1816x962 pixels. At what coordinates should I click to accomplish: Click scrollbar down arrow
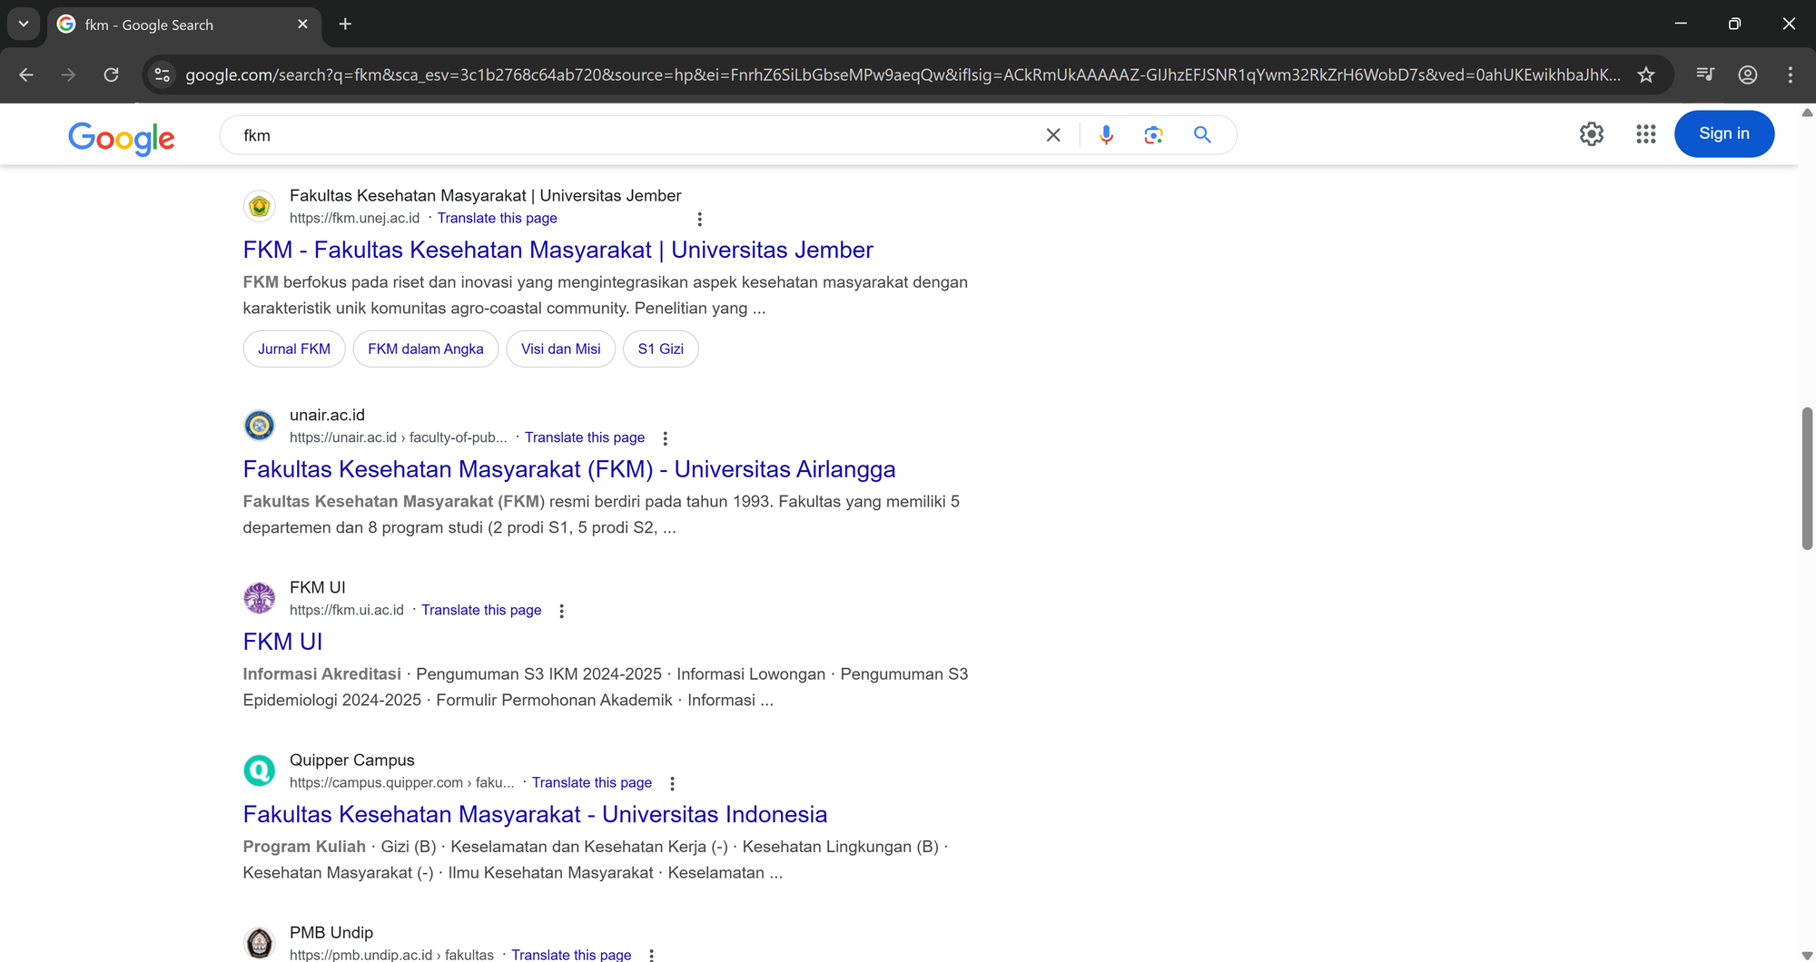coord(1807,955)
